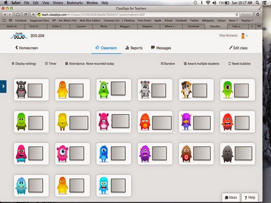271x203 pixels.
Task: Click Safari back arrow
Action: click(x=5, y=15)
